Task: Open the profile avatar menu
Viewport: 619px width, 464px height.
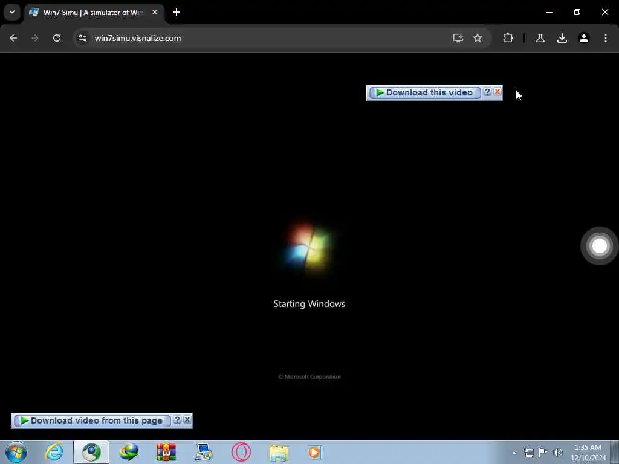Action: coord(584,38)
